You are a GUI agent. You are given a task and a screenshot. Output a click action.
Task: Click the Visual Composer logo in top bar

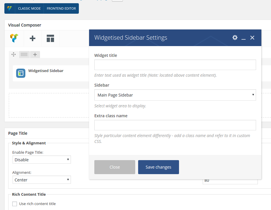[x=10, y=8]
